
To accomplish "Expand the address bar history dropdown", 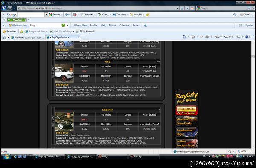I will (x=177, y=8).
